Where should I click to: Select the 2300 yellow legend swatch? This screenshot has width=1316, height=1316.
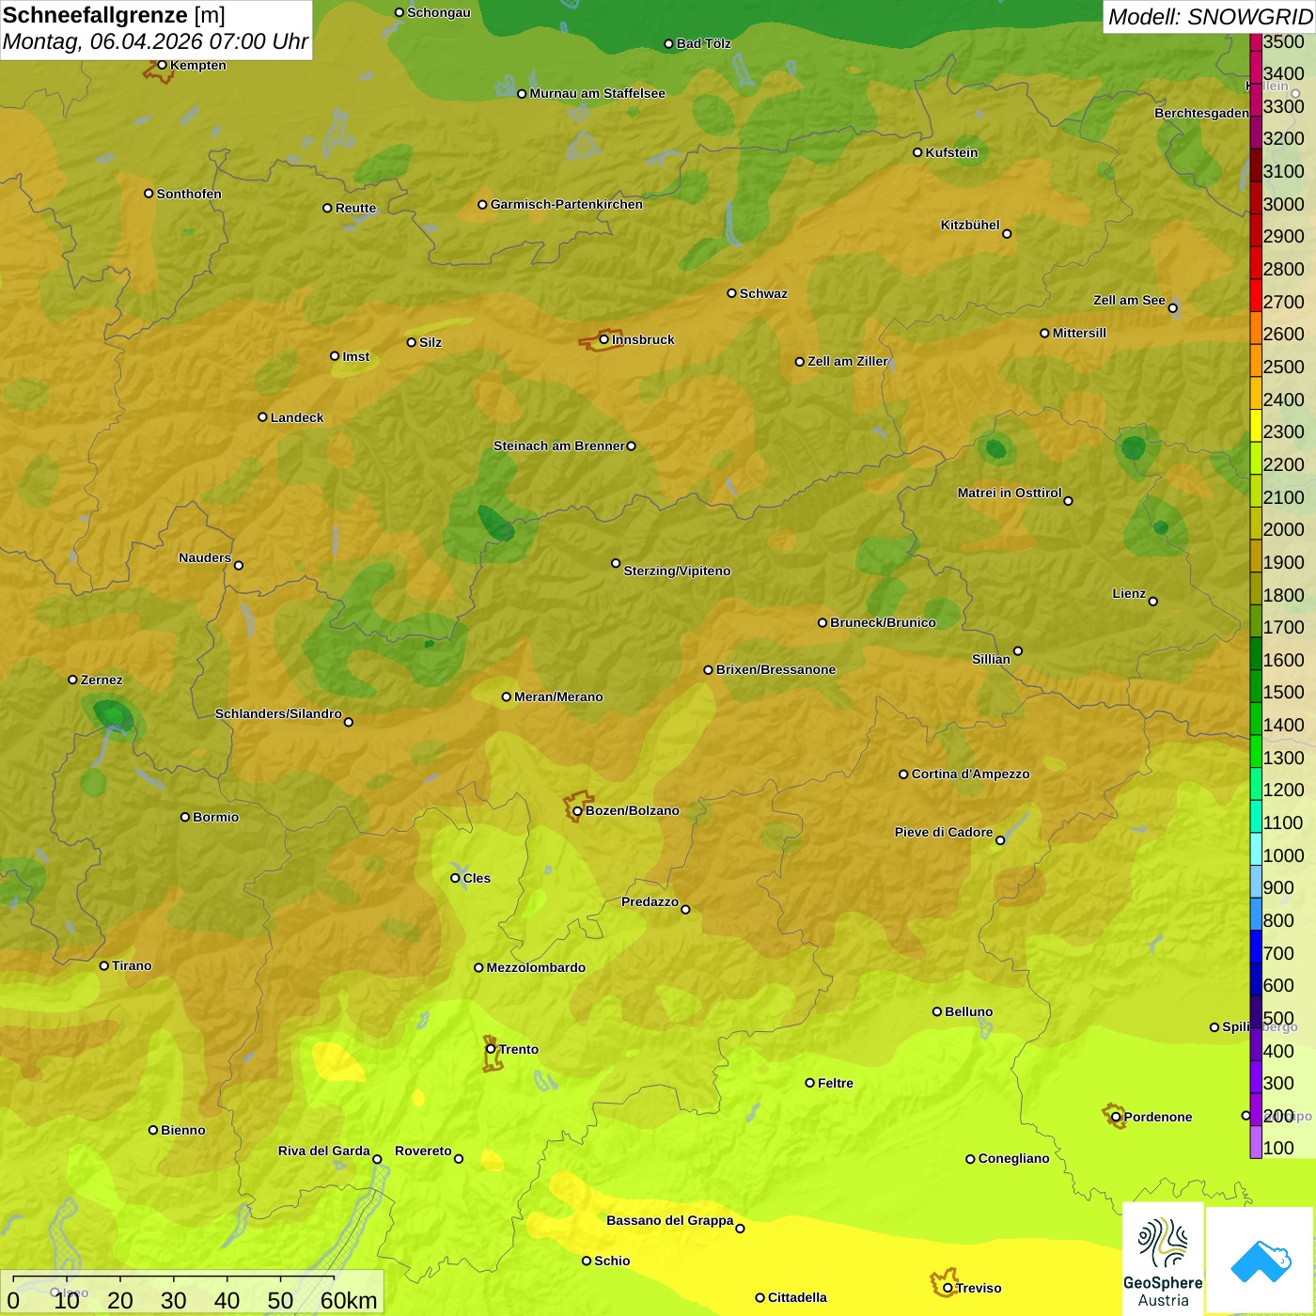[x=1256, y=426]
